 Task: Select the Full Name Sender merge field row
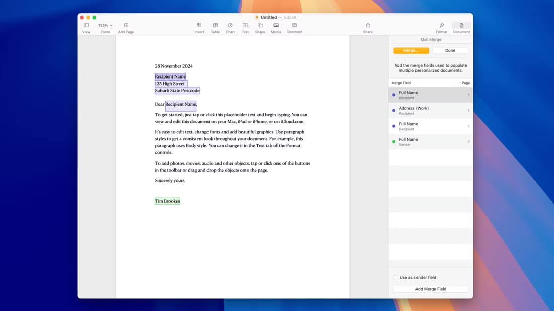431,142
